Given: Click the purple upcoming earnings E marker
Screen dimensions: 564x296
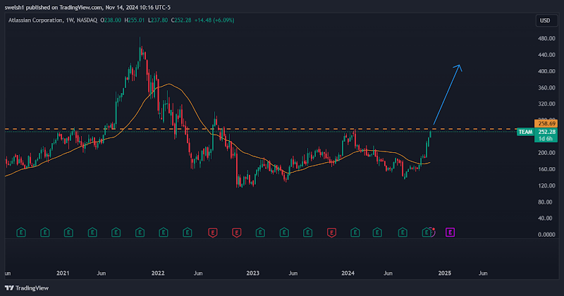Looking at the screenshot, I should pyautogui.click(x=450, y=233).
